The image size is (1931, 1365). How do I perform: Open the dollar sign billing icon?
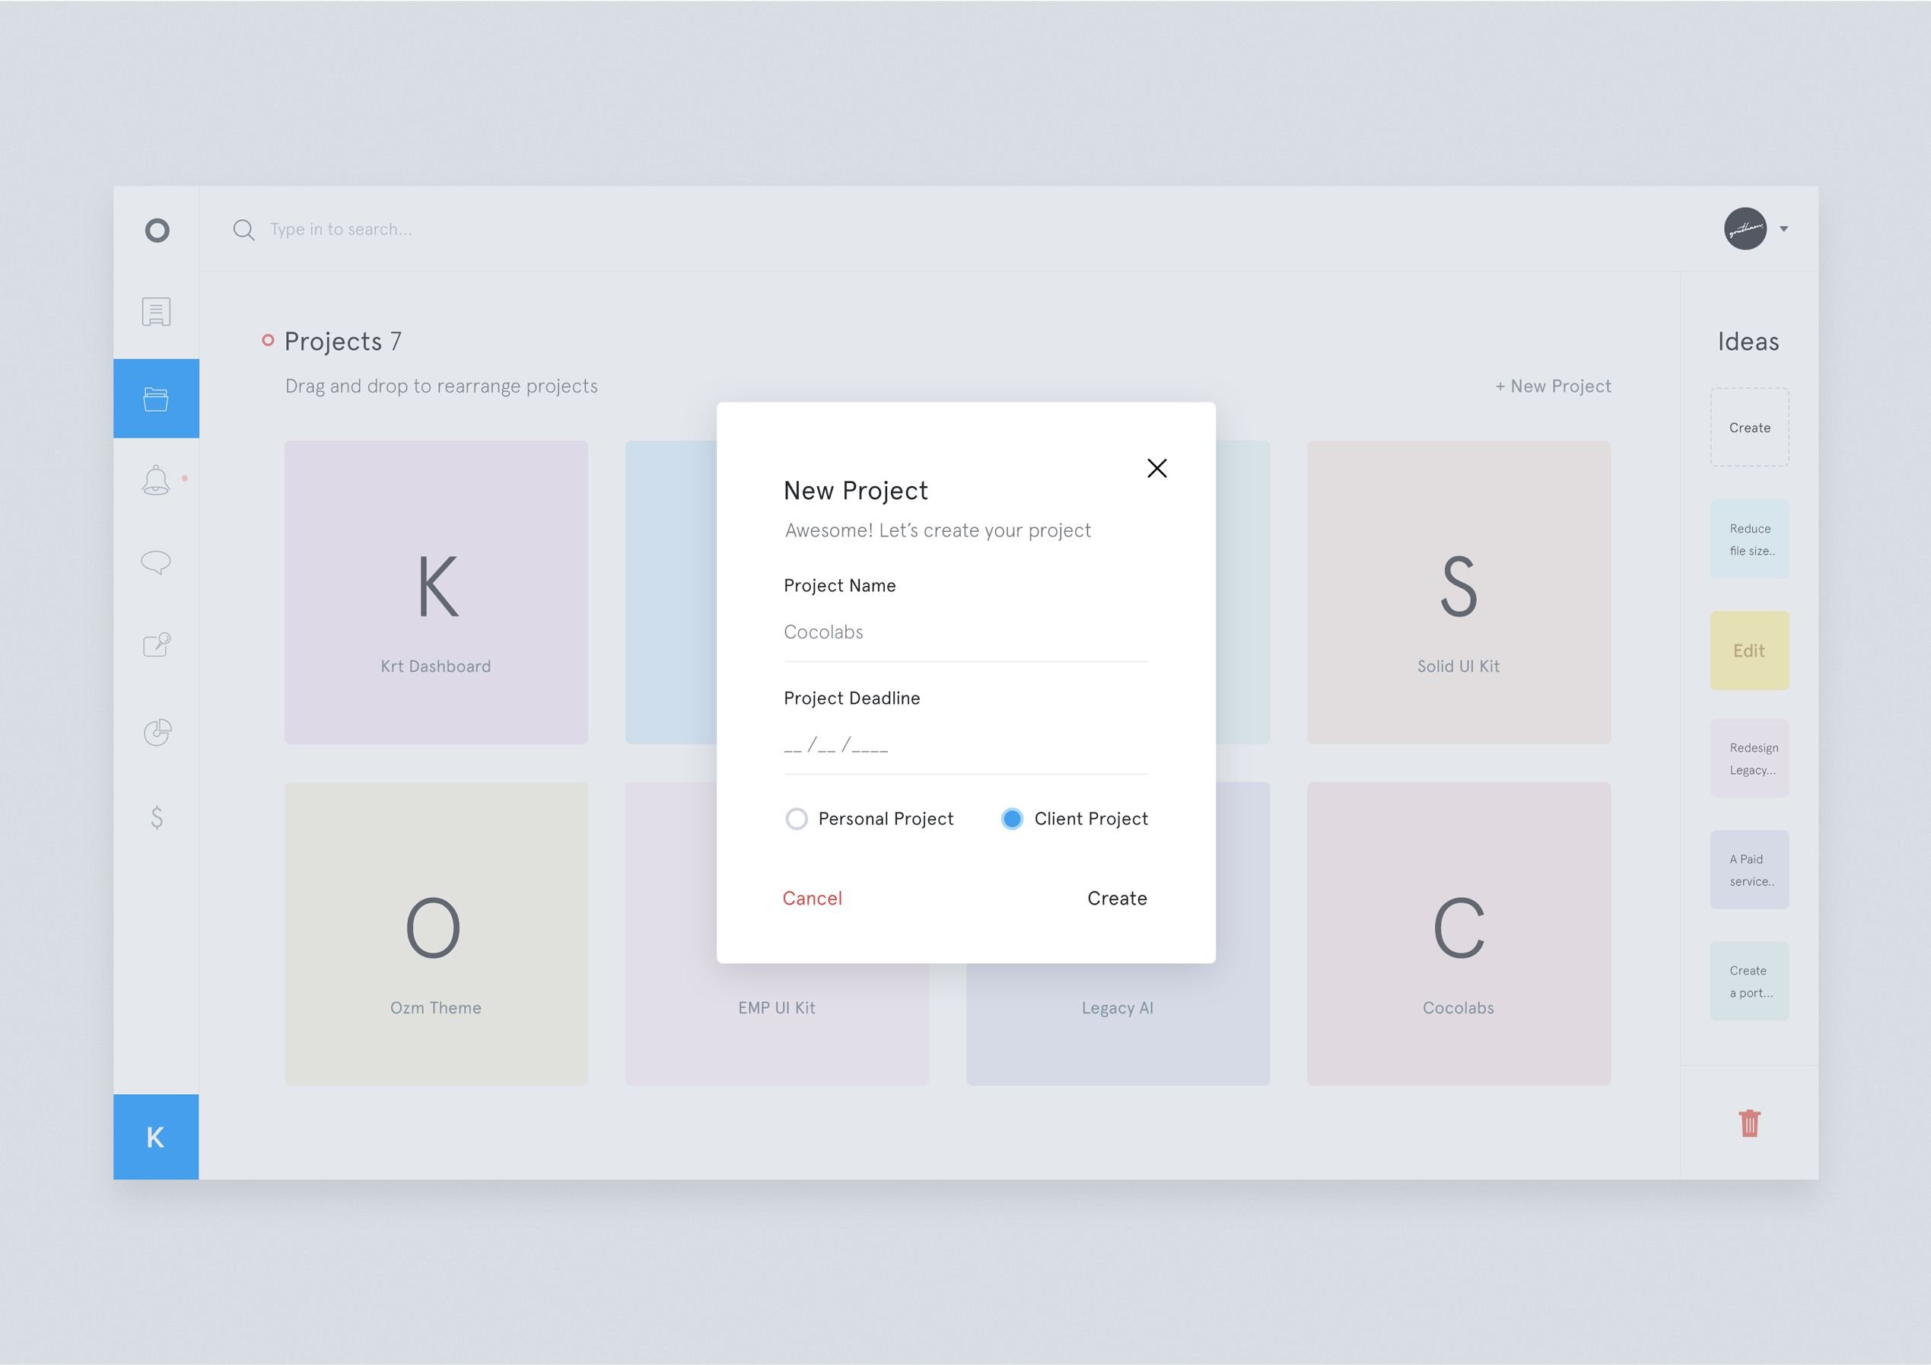point(157,817)
